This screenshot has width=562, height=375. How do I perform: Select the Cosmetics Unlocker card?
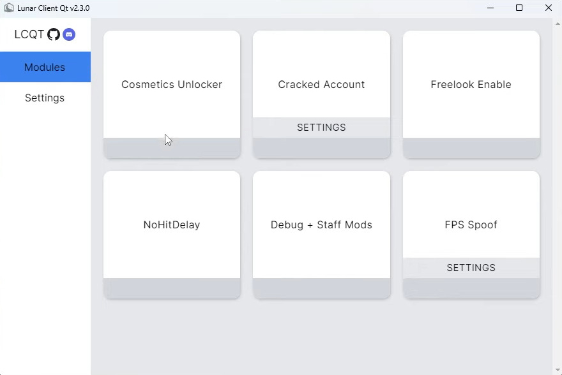(x=172, y=84)
